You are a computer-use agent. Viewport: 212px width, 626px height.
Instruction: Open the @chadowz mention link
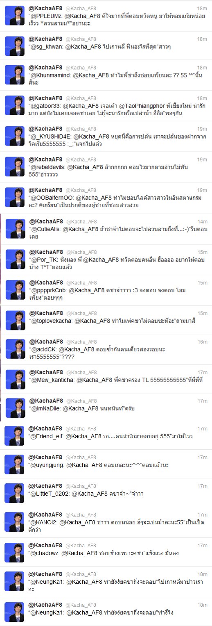pos(47,553)
